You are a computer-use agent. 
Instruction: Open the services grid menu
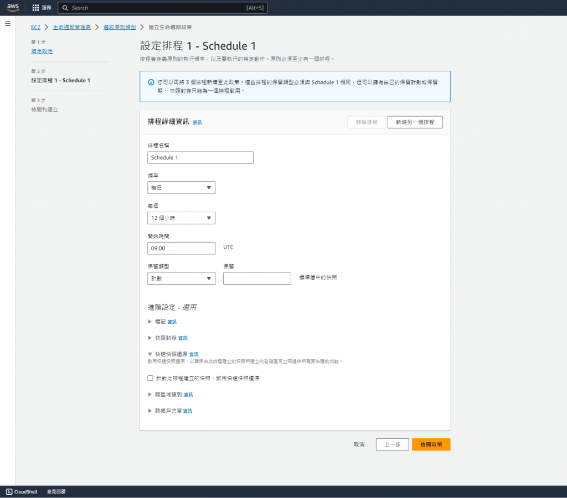35,8
